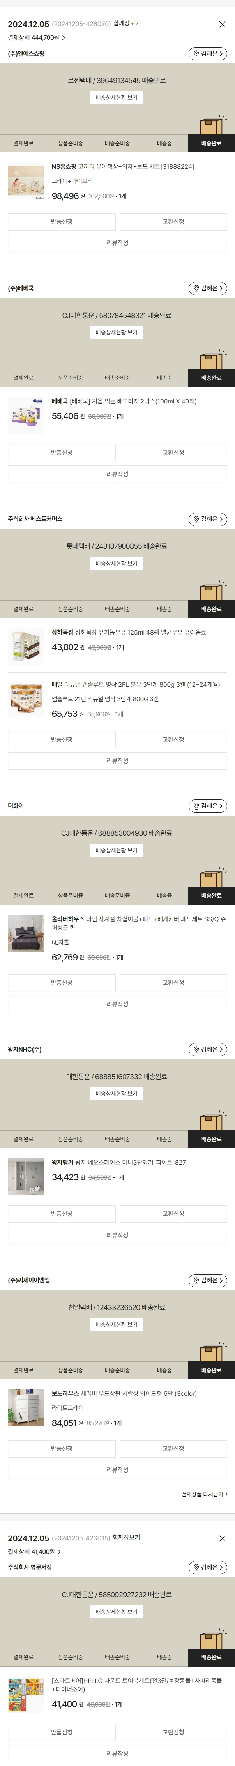
Task: Open 김혜은 address pin for (주)엔에스쇼핑
Action: point(208,53)
